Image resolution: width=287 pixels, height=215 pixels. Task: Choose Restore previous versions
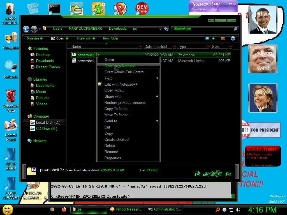[x=128, y=102]
